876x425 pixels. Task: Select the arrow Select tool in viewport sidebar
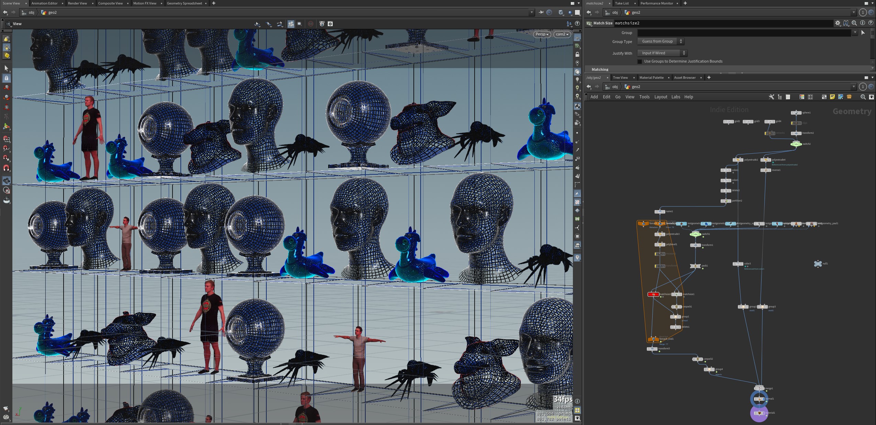point(6,68)
